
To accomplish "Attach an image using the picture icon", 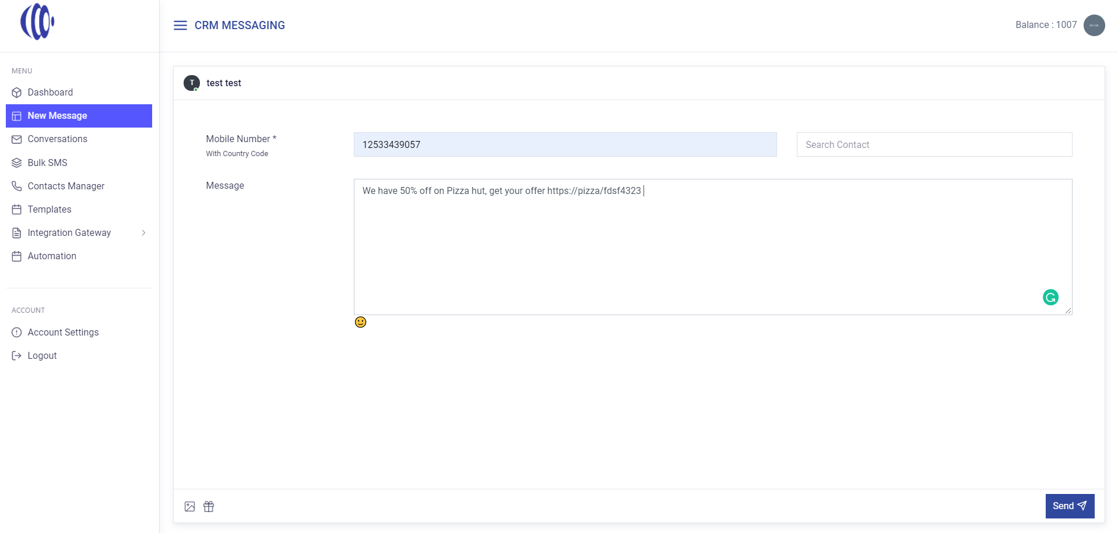I will click(x=189, y=506).
